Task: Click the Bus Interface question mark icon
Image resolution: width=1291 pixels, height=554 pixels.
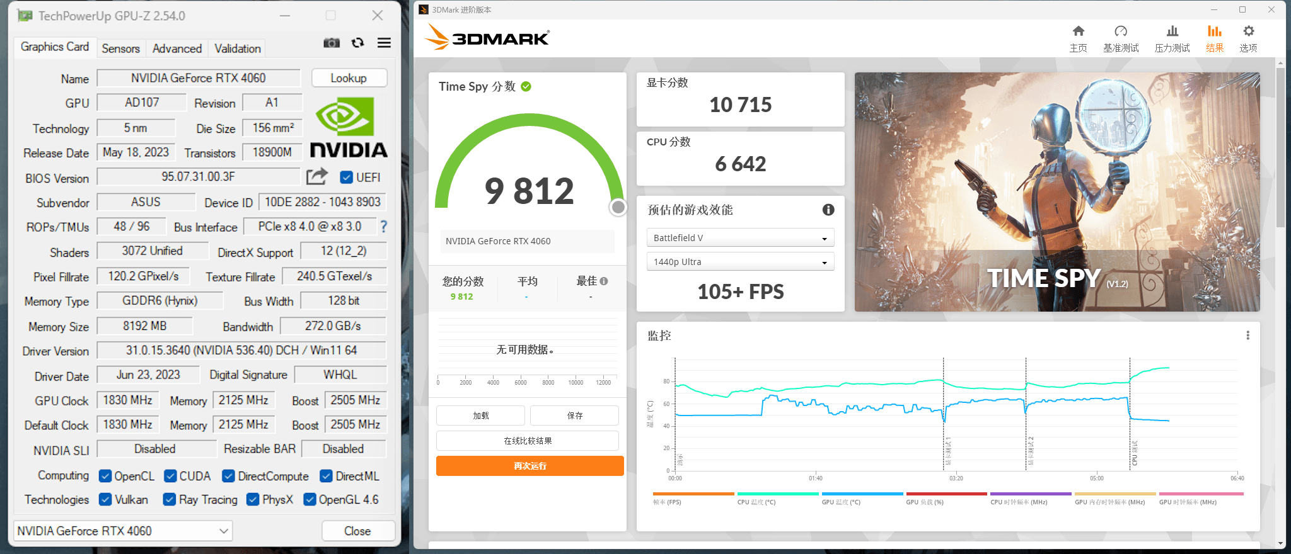Action: [x=383, y=227]
